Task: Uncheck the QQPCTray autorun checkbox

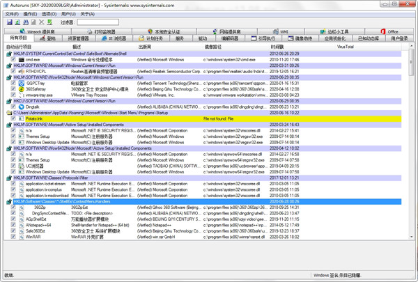Action: pos(13,83)
